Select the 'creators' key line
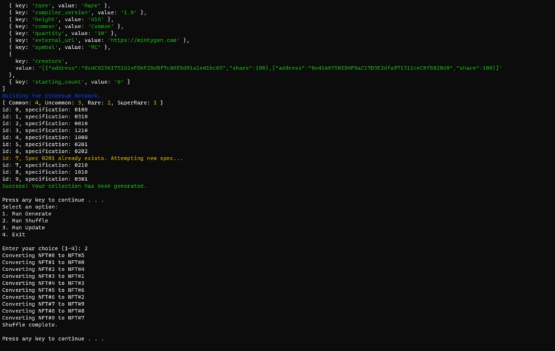 41,61
